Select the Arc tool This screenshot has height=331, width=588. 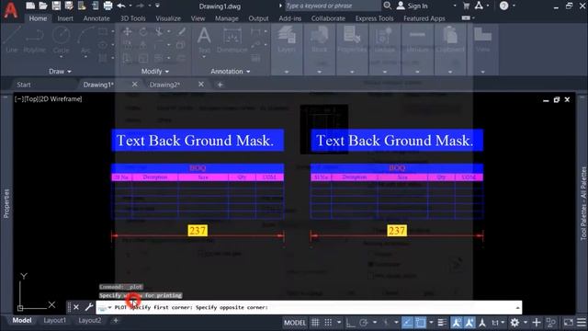pyautogui.click(x=85, y=40)
